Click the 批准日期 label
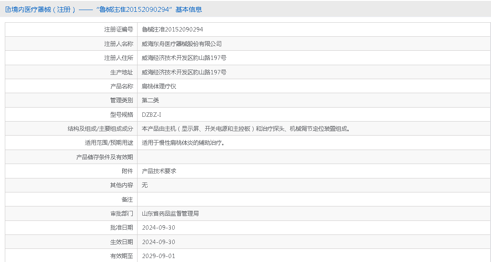491x262 pixels. (x=121, y=227)
